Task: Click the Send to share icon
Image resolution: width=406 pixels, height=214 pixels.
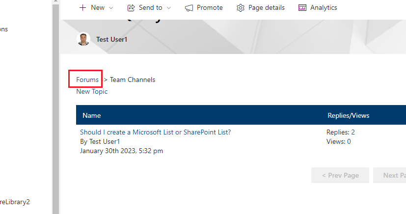Action: [x=131, y=8]
